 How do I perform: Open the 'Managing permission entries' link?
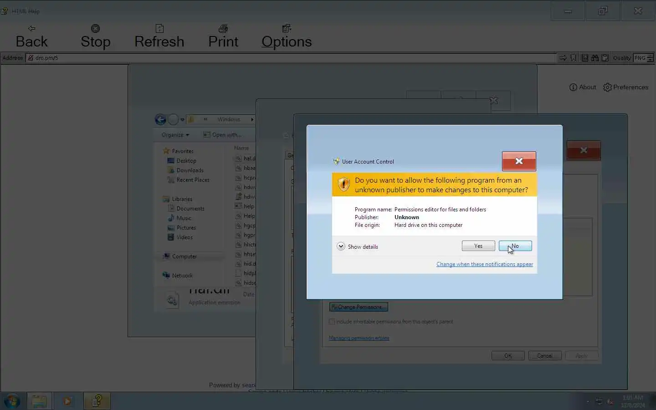pos(359,338)
